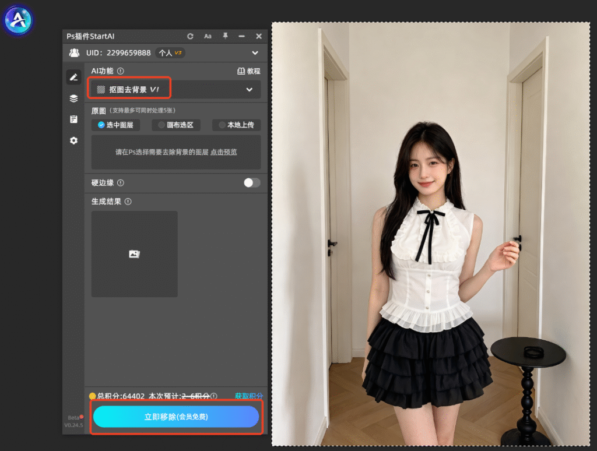Screen dimensions: 597x451
Task: Click the 获取积分 link
Action: tap(248, 396)
